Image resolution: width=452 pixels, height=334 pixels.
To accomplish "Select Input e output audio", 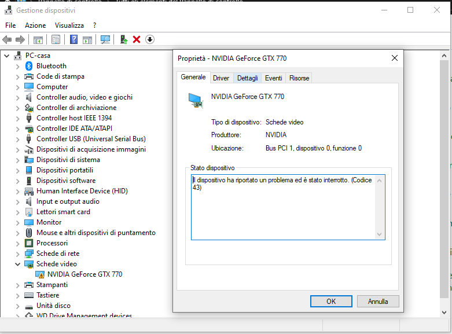I will click(68, 201).
